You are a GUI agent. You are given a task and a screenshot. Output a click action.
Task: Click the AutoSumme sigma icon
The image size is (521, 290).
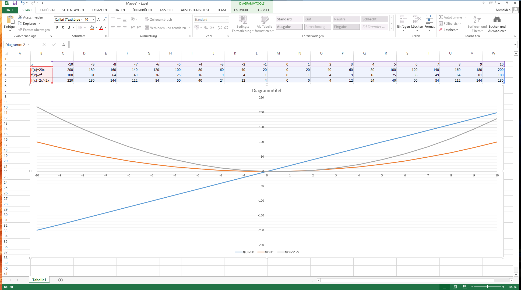441,17
